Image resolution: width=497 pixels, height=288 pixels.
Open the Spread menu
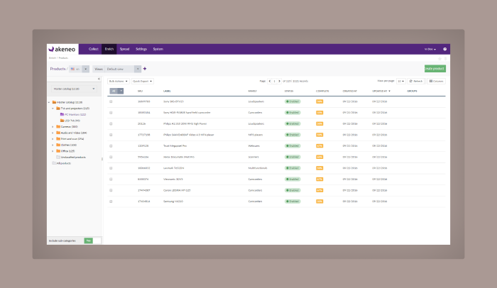[124, 49]
